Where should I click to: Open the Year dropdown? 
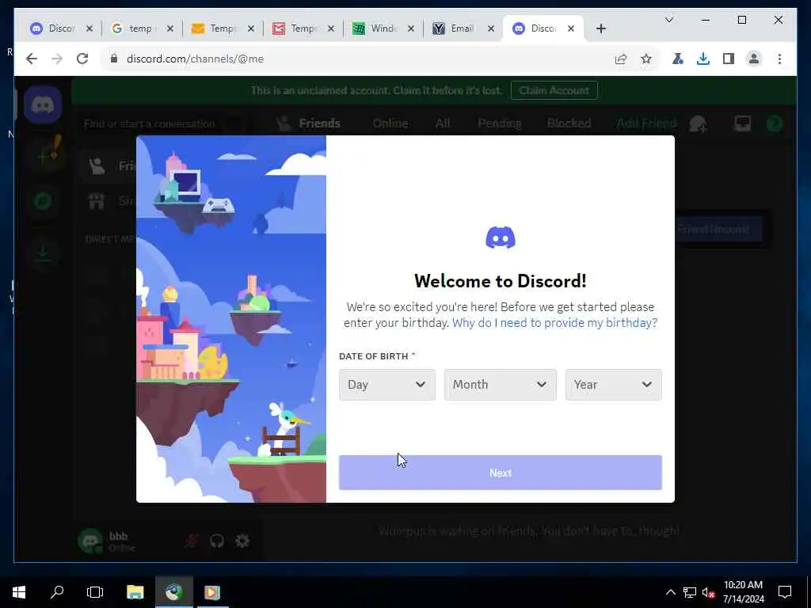click(614, 385)
